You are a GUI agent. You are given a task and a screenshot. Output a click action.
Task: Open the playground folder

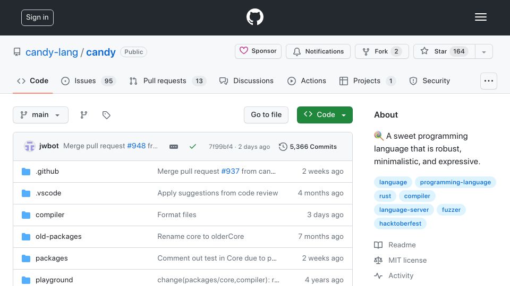coord(54,280)
